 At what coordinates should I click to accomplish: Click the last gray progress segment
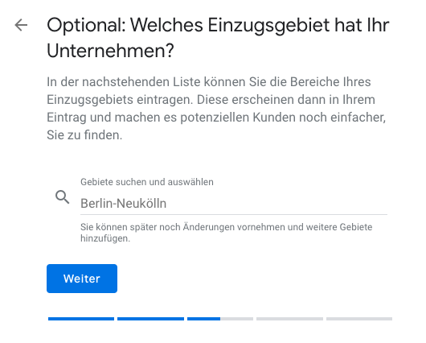pyautogui.click(x=359, y=319)
